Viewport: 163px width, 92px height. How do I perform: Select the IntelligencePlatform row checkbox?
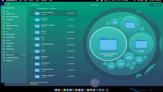pyautogui.click(x=32, y=76)
